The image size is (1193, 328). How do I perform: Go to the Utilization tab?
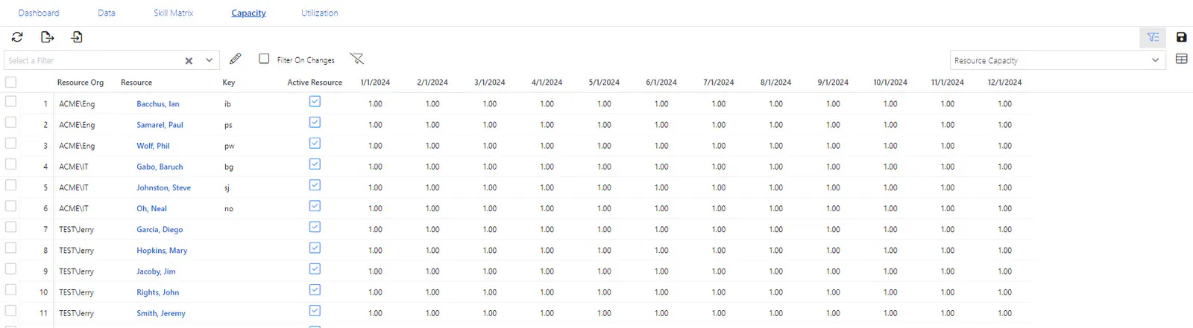[320, 13]
